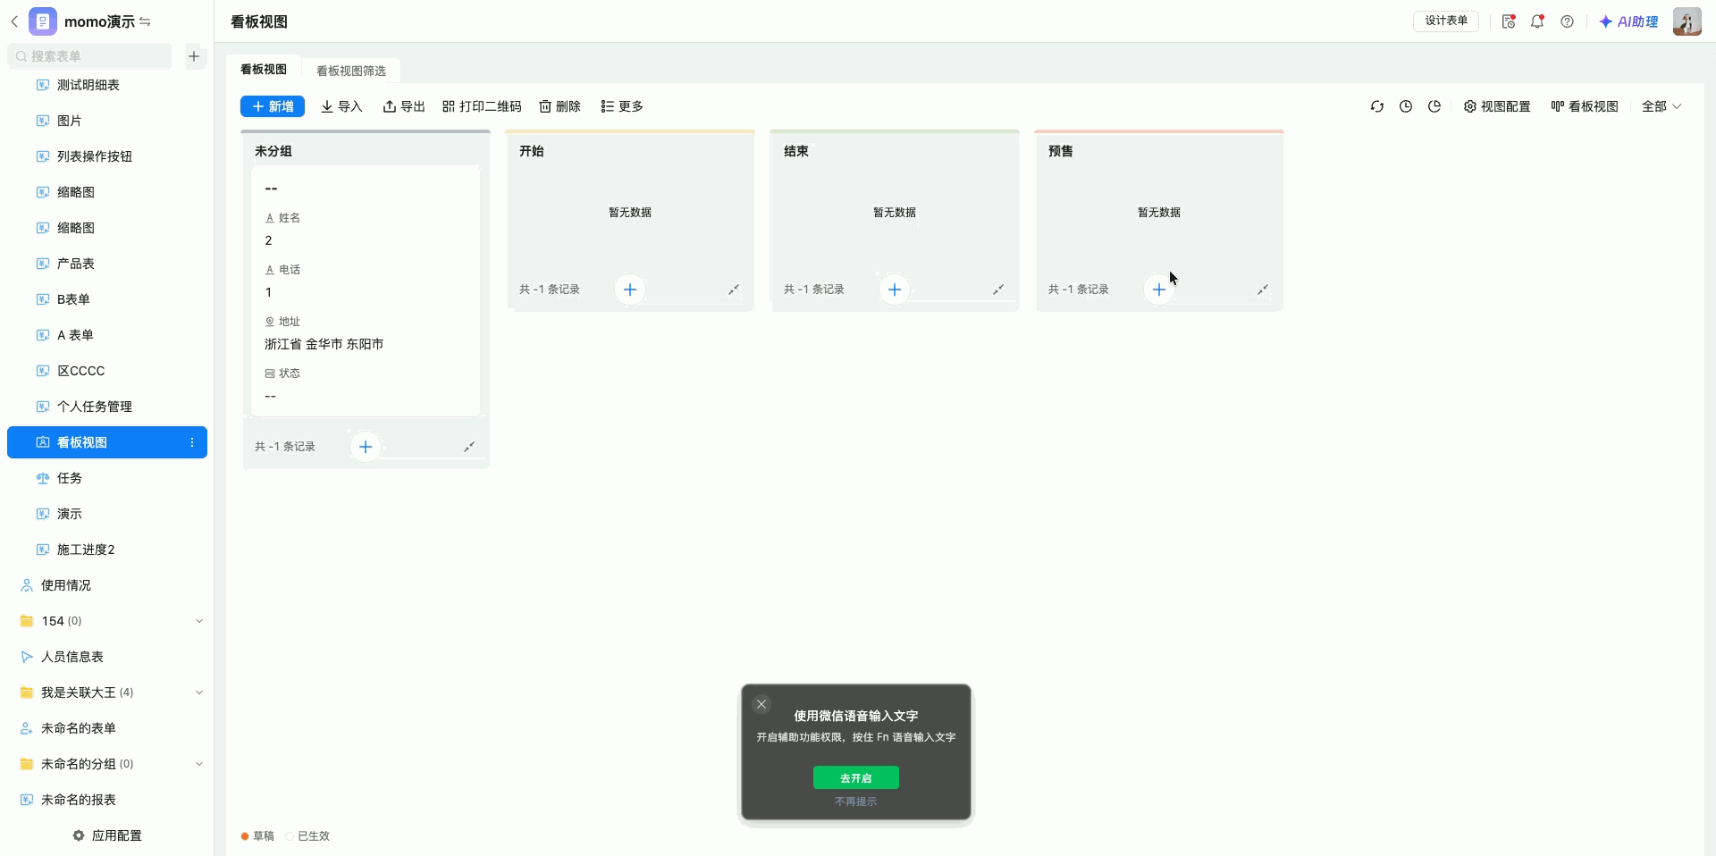Open 人员信息表 in the sidebar
The width and height of the screenshot is (1716, 856).
(107, 657)
